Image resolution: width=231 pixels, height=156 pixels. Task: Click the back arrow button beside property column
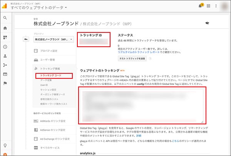pyautogui.click(x=26, y=39)
